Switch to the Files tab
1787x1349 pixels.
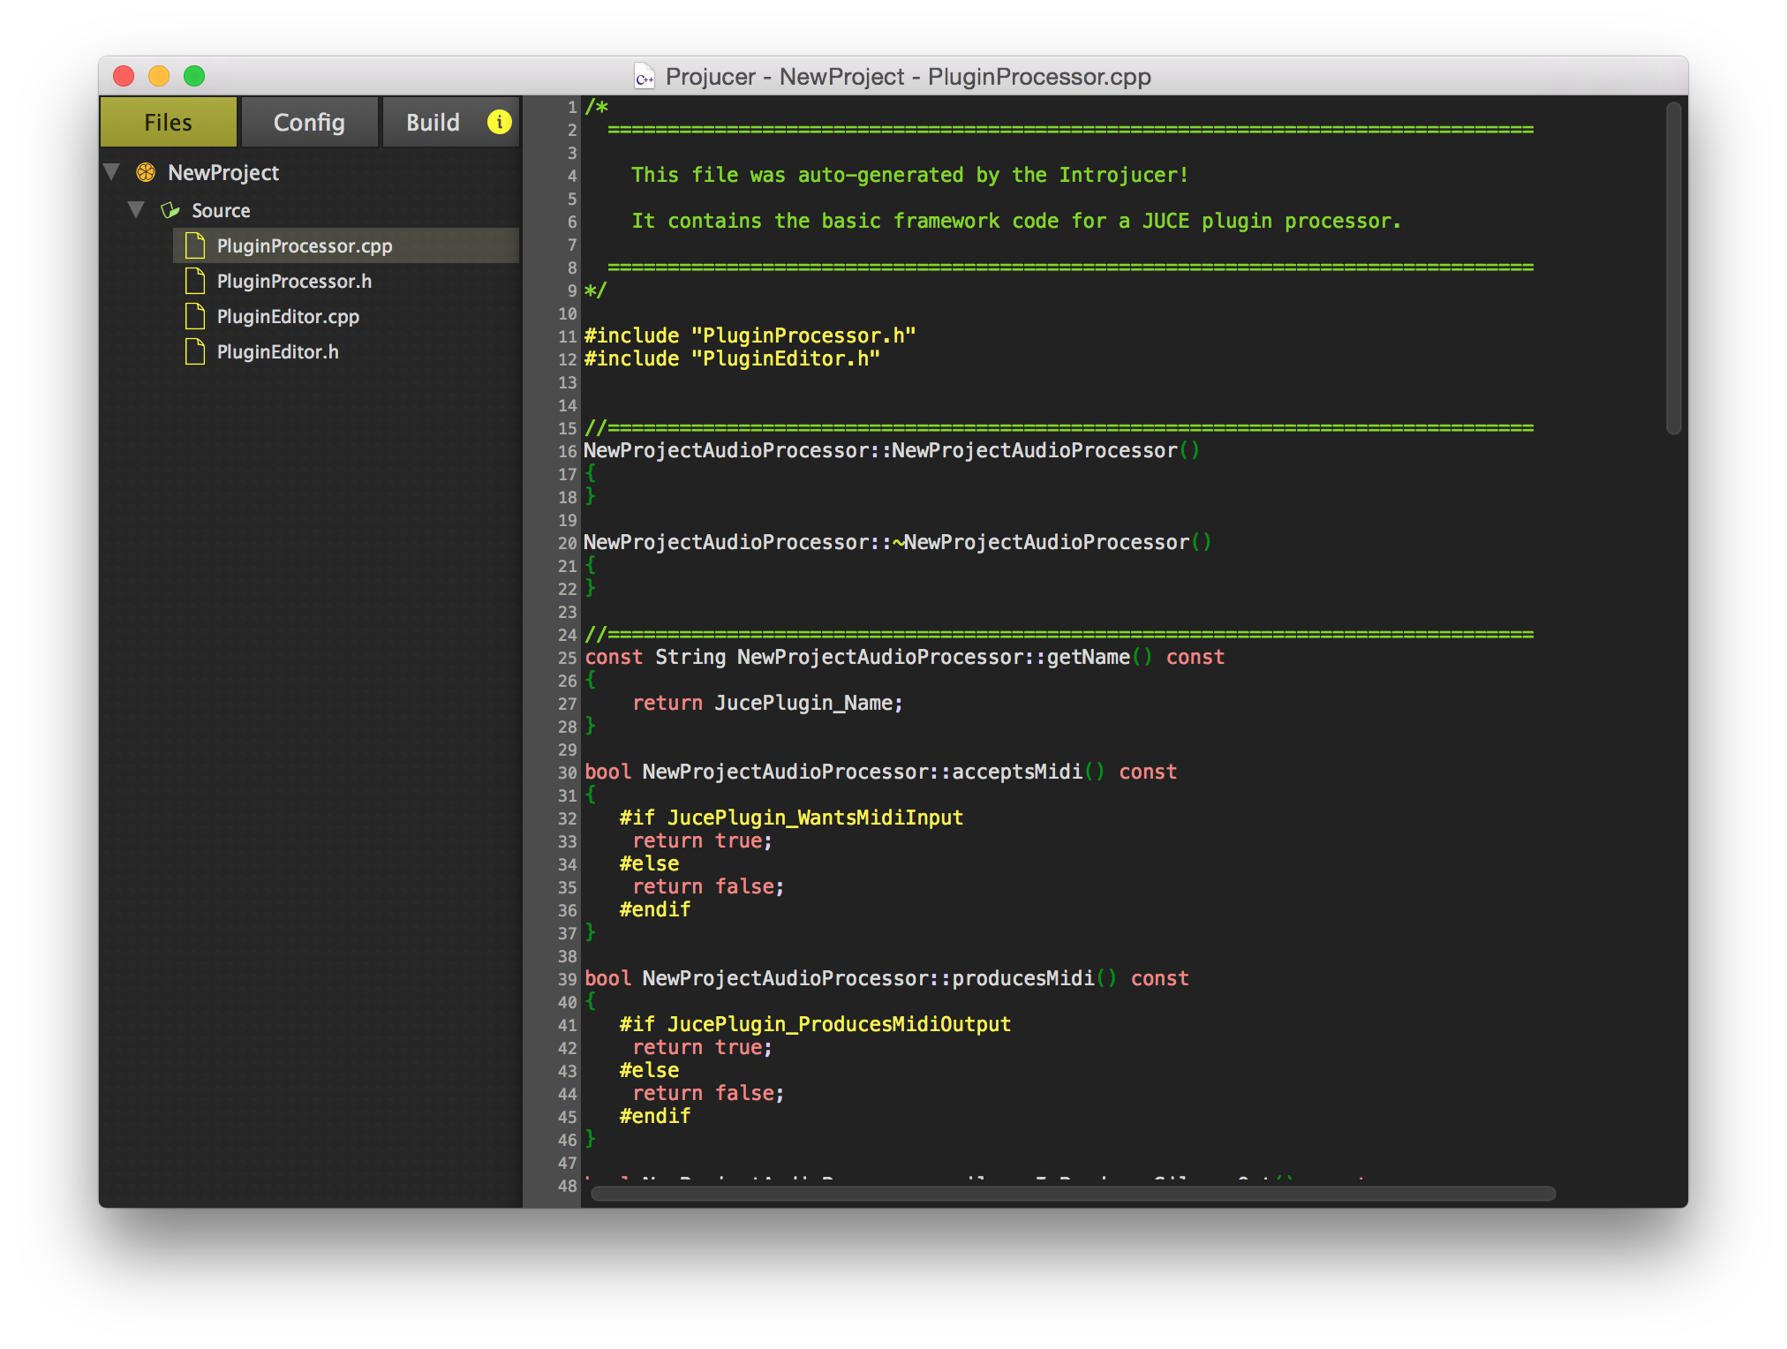click(x=168, y=122)
